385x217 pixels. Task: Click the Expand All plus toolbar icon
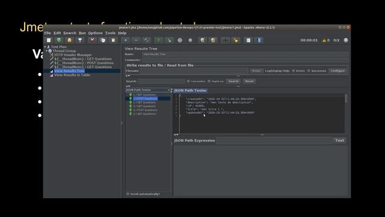(126, 40)
